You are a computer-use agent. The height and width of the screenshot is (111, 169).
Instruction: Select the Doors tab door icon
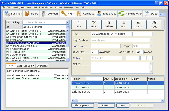click(x=27, y=14)
